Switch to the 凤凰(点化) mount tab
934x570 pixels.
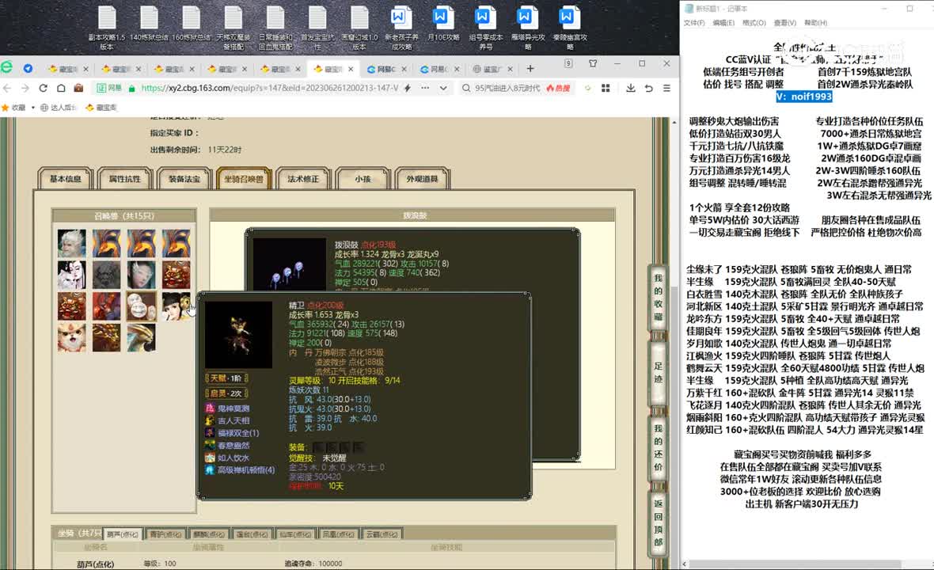pos(338,534)
